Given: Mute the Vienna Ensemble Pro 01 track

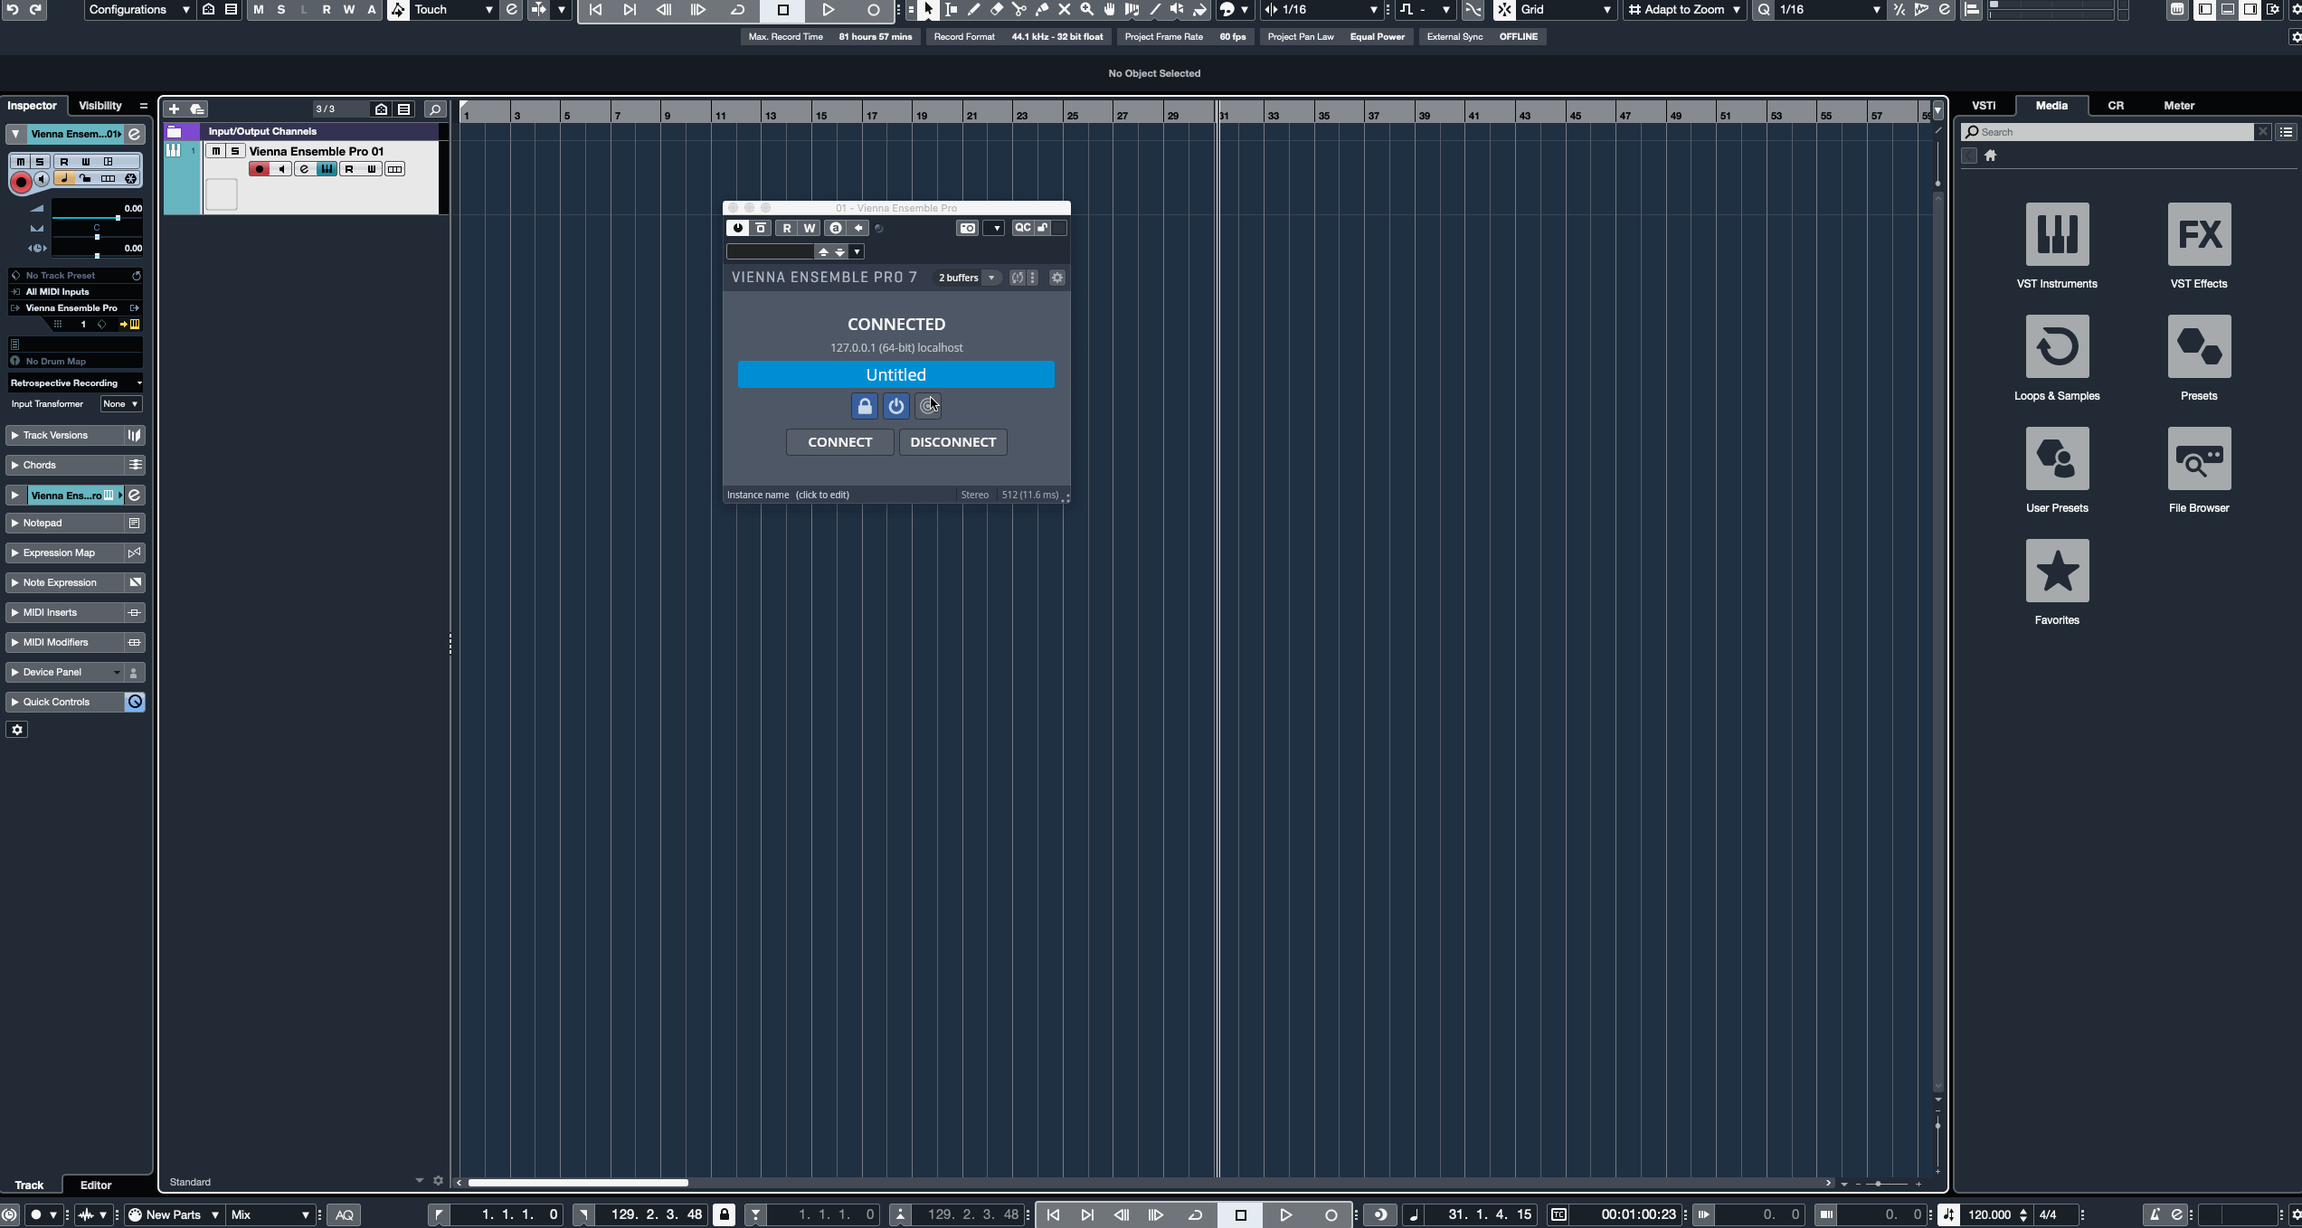Looking at the screenshot, I should click(x=216, y=151).
